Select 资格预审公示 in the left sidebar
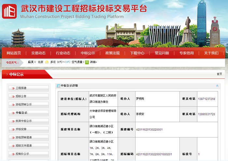228x161 pixels. [x=24, y=105]
